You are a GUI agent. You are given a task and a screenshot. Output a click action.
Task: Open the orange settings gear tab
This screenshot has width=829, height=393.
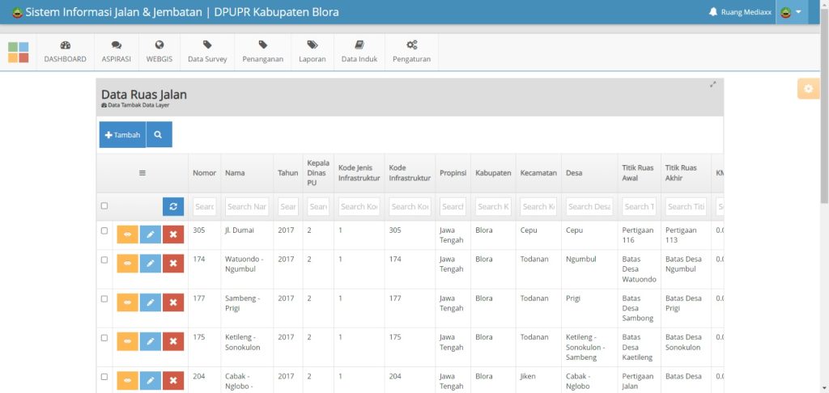tap(808, 89)
